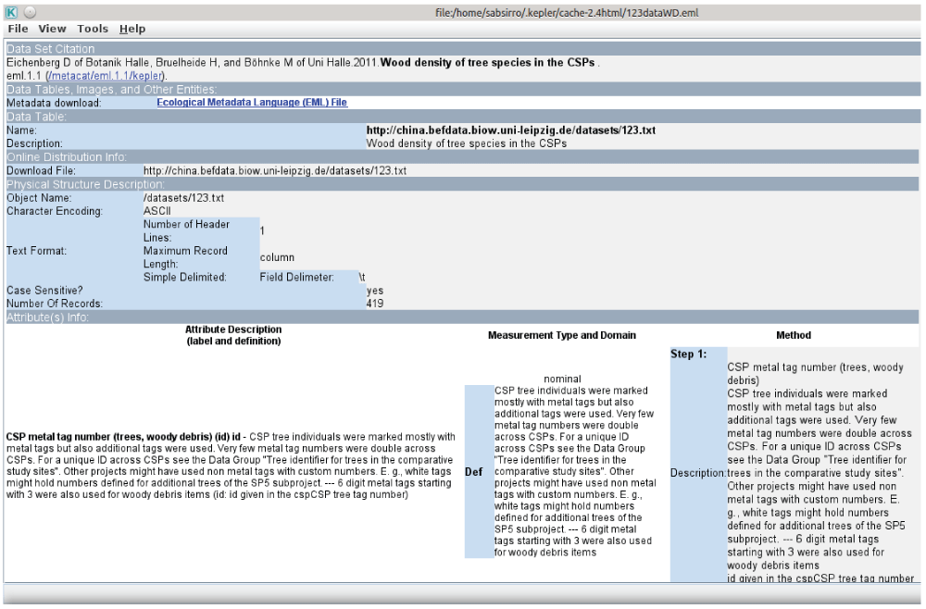Click the Description value 'Wood density of tree species'

click(x=467, y=144)
